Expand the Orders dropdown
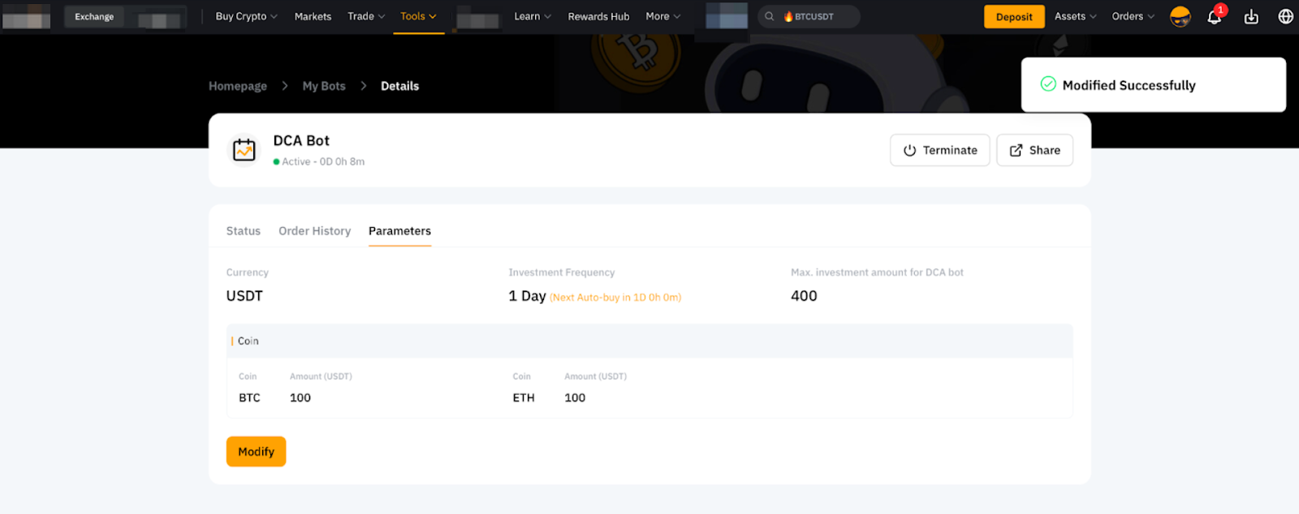 point(1133,16)
